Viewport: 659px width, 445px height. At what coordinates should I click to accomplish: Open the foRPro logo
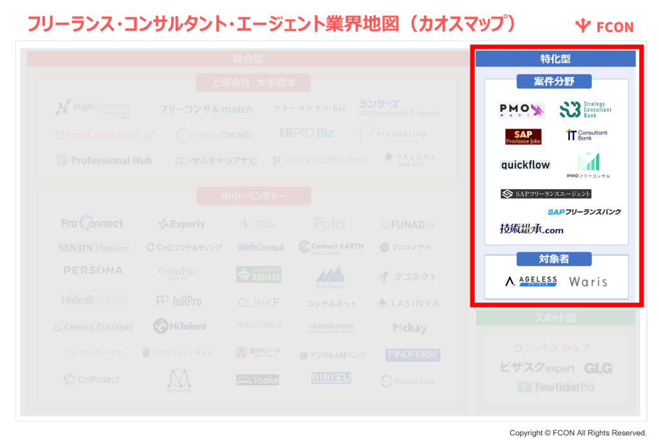point(179,301)
